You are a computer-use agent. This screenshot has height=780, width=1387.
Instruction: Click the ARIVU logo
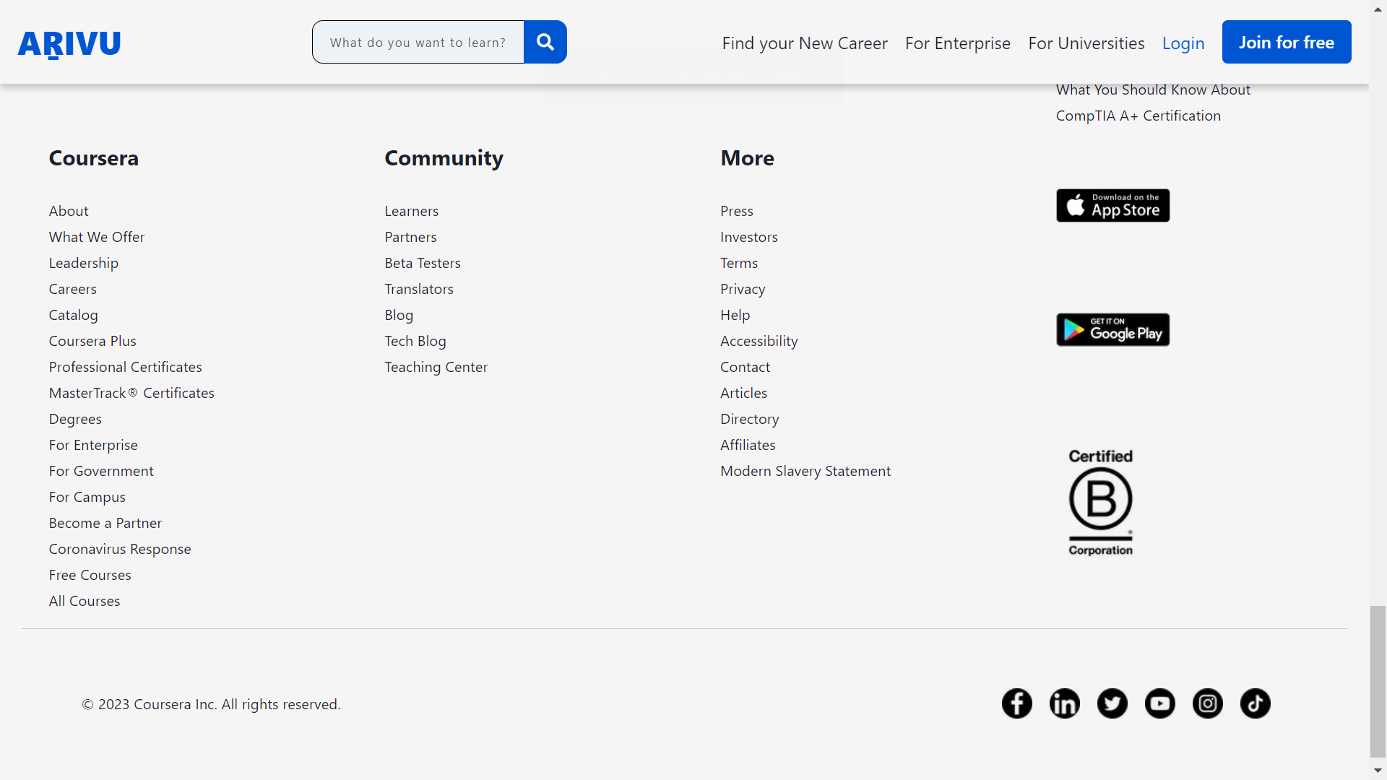(x=69, y=43)
